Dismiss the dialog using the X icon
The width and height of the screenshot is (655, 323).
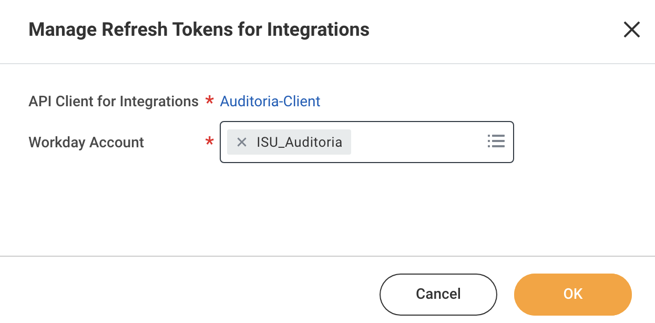631,30
